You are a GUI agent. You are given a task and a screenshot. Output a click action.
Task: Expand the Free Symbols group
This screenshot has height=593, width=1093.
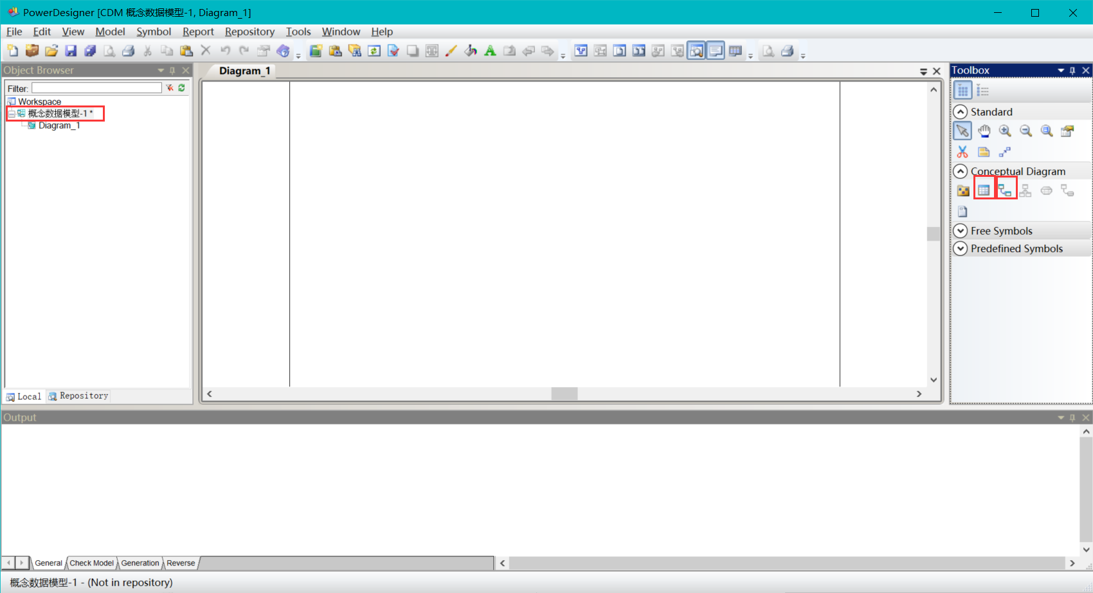click(960, 231)
